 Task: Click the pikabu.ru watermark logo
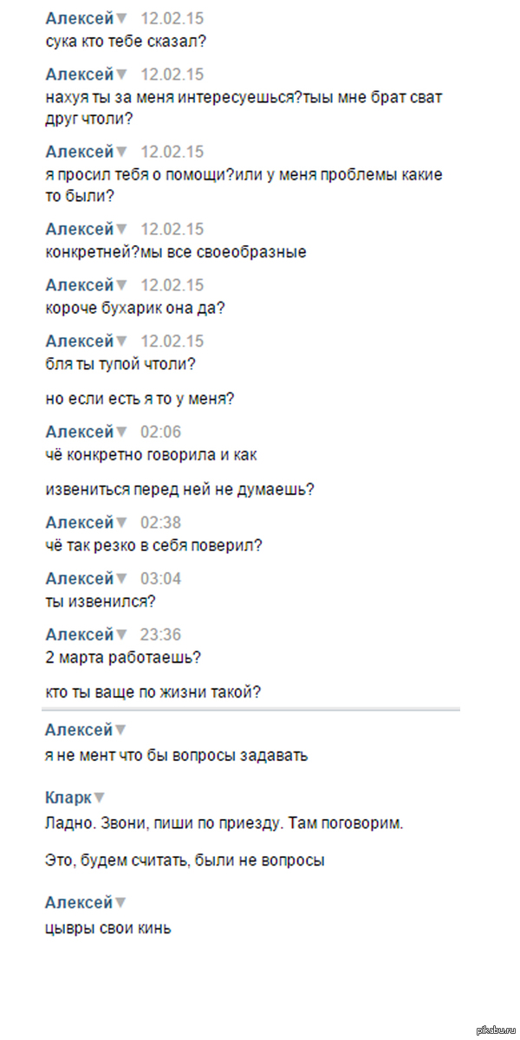496,1027
